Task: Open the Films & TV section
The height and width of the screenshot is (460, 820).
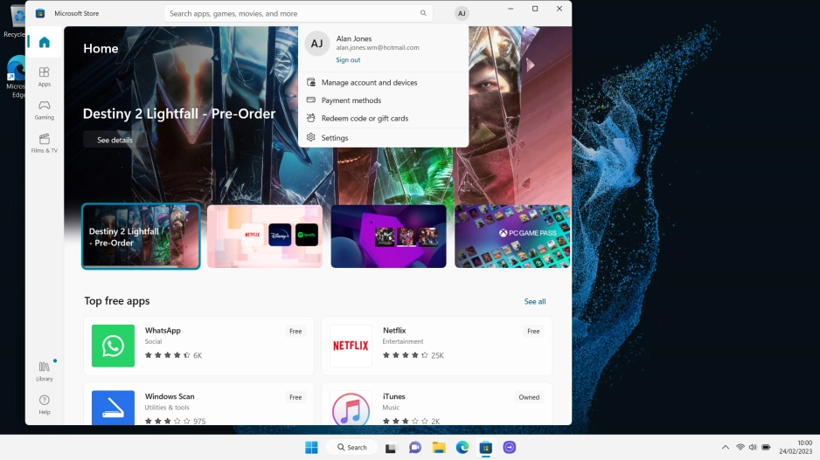Action: click(x=44, y=143)
